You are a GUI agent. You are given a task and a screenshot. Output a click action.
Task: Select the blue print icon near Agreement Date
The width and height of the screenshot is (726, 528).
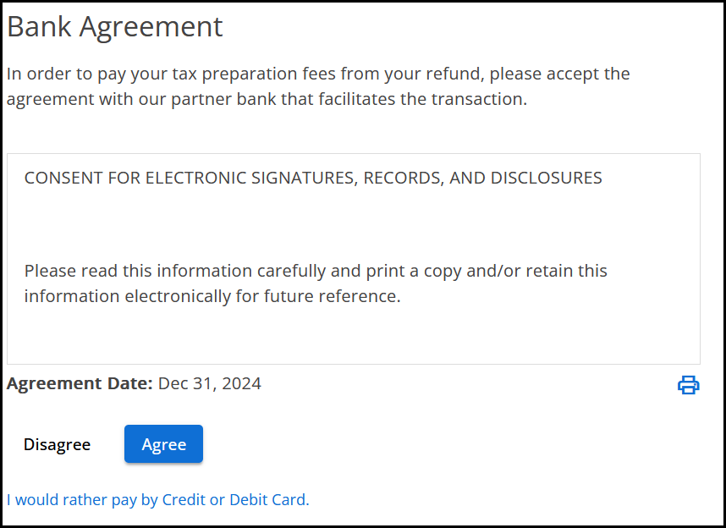[x=688, y=385]
